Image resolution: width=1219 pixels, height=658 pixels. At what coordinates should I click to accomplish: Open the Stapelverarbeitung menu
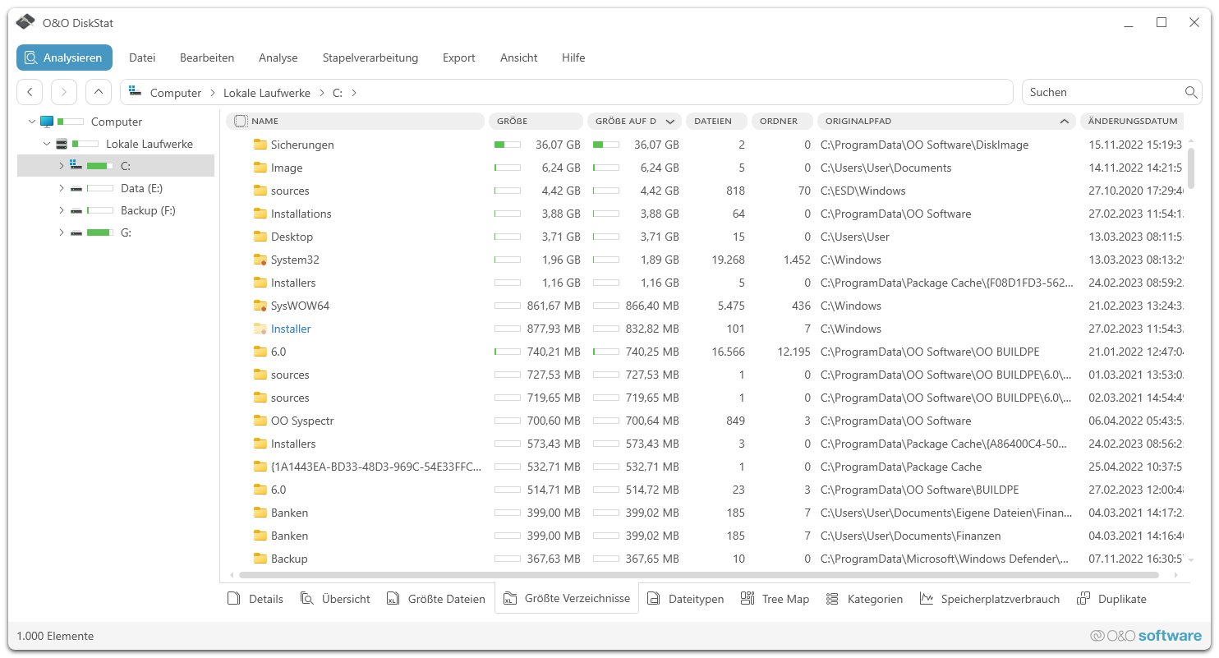[370, 58]
